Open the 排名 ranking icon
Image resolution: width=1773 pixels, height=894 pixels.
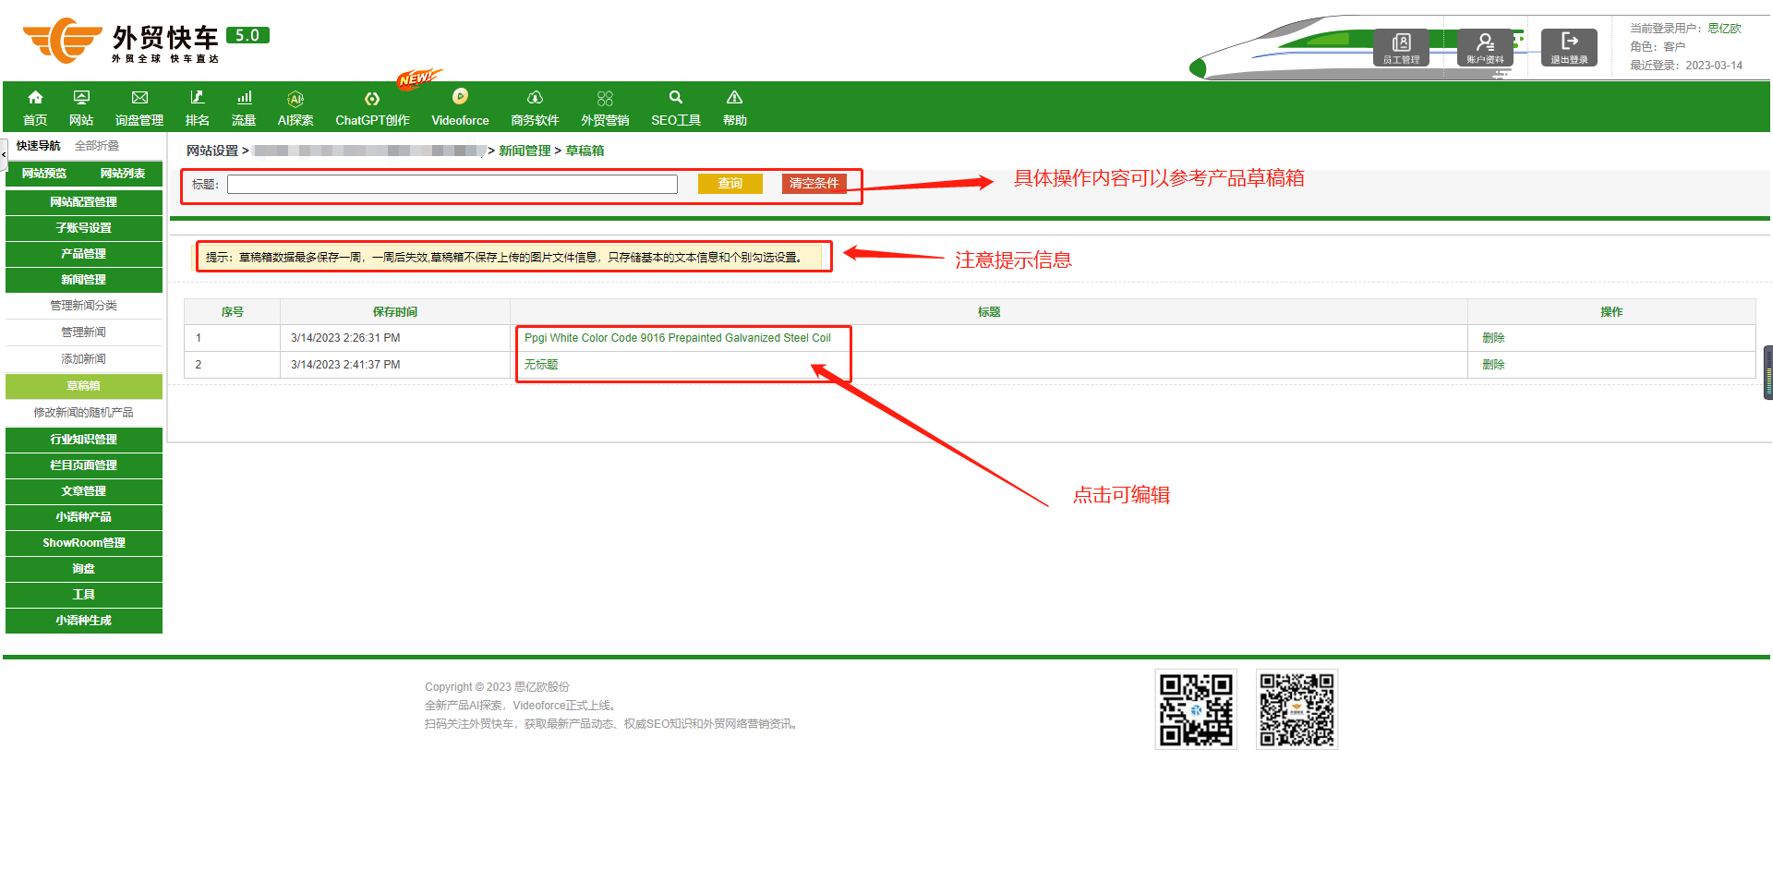(x=197, y=97)
